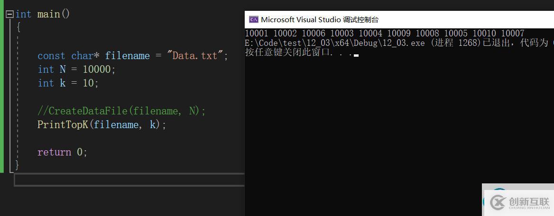This screenshot has width=554, height=216.
Task: Collapse the int main() code block
Action: click(x=9, y=15)
